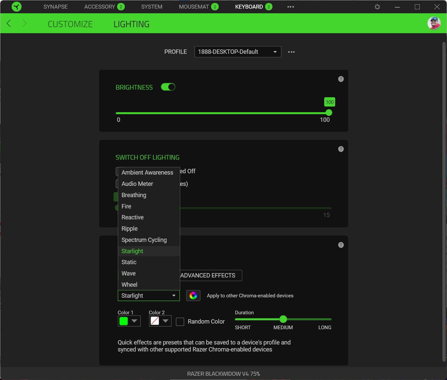The width and height of the screenshot is (447, 380).
Task: Open the user avatar profile
Action: pos(434,23)
